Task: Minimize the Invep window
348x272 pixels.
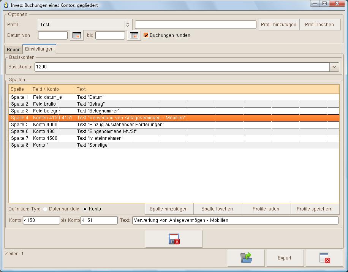Action: pos(315,3)
